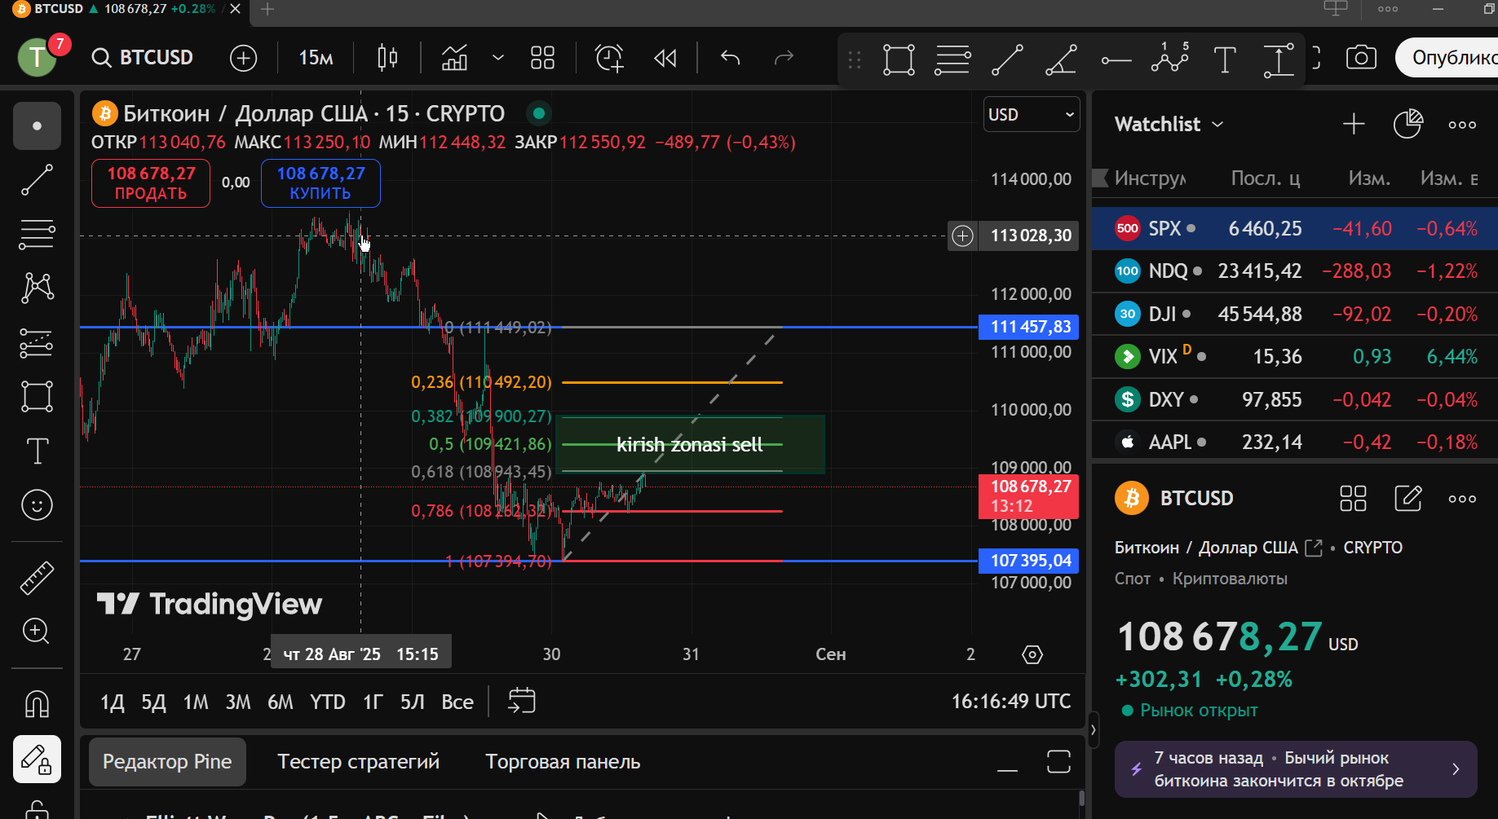Expand favorite indicators chevron
1498x819 pixels.
498,58
